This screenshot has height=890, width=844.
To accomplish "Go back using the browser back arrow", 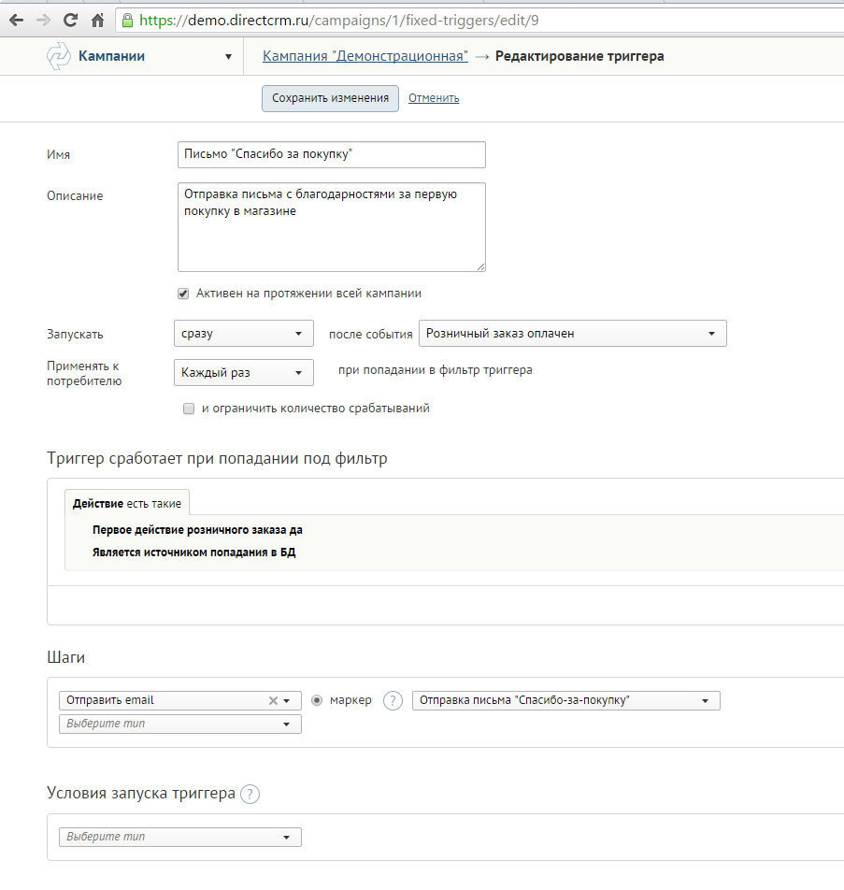I will (16, 21).
